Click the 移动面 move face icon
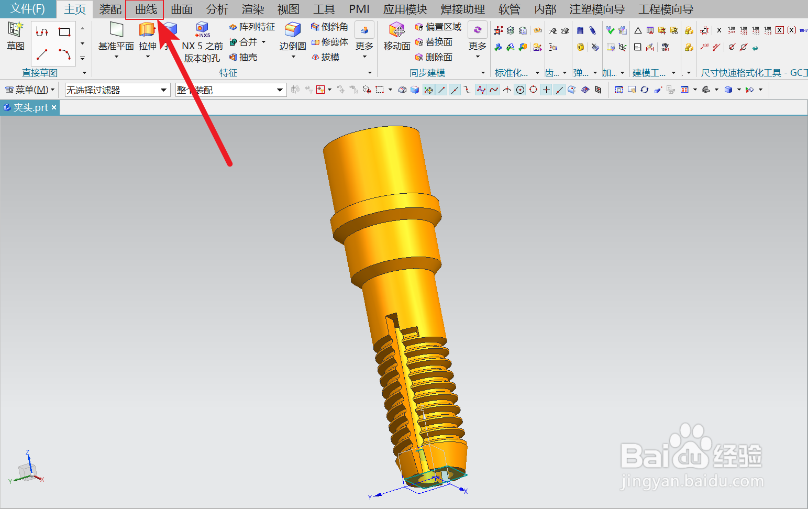Image resolution: width=808 pixels, height=509 pixels. (x=397, y=30)
